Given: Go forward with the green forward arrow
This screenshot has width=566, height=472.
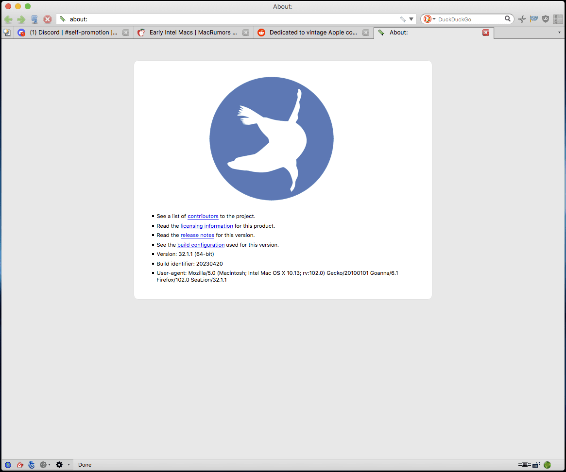Looking at the screenshot, I should [21, 19].
